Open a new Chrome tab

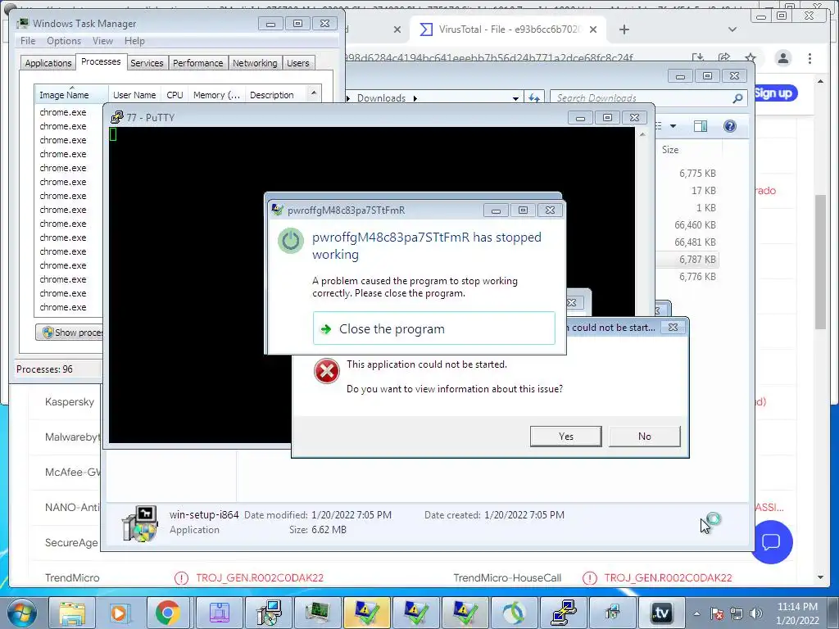pyautogui.click(x=624, y=29)
